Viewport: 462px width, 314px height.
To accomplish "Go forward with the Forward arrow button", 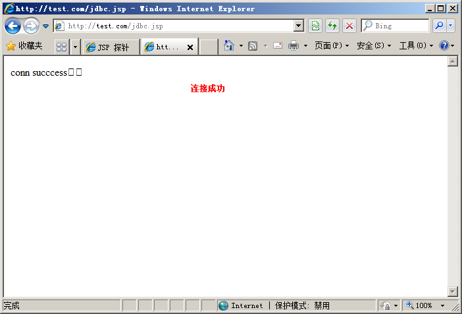I will tap(31, 26).
